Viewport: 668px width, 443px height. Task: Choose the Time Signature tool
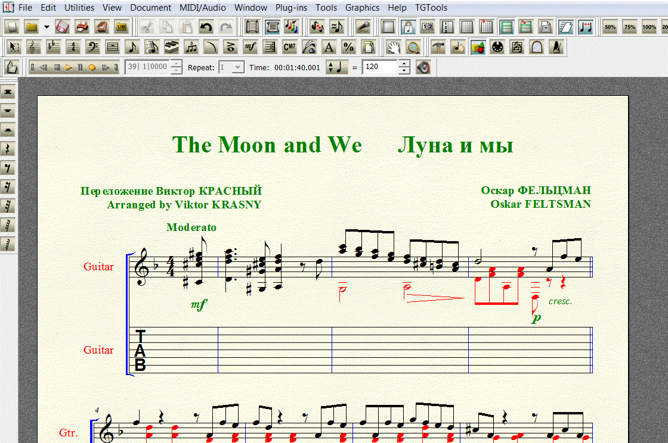click(x=73, y=47)
